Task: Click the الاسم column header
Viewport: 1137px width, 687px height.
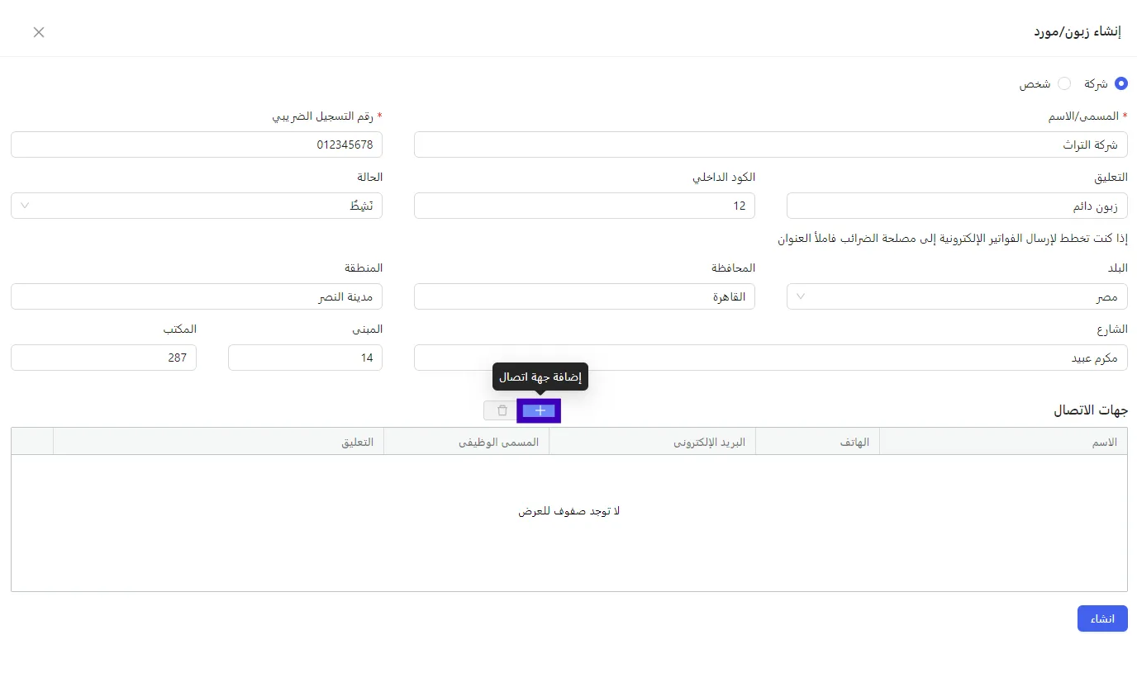Action: tap(1003, 442)
